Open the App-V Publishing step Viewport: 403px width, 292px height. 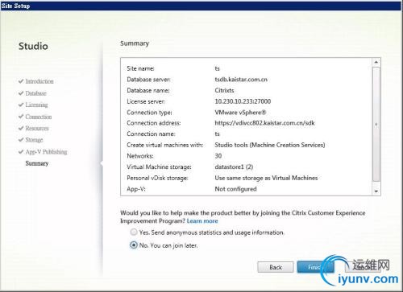(x=46, y=152)
